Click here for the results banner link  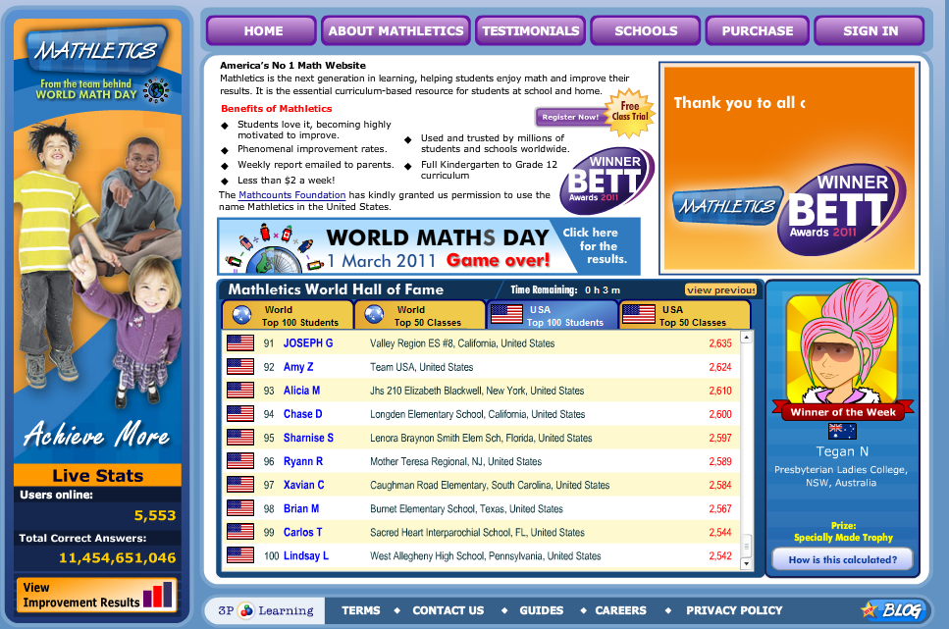click(x=594, y=245)
